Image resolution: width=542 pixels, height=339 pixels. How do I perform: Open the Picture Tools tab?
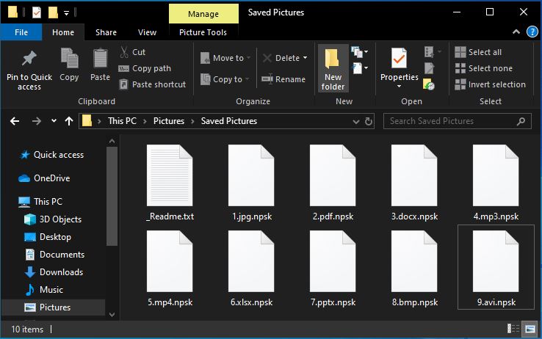(203, 32)
